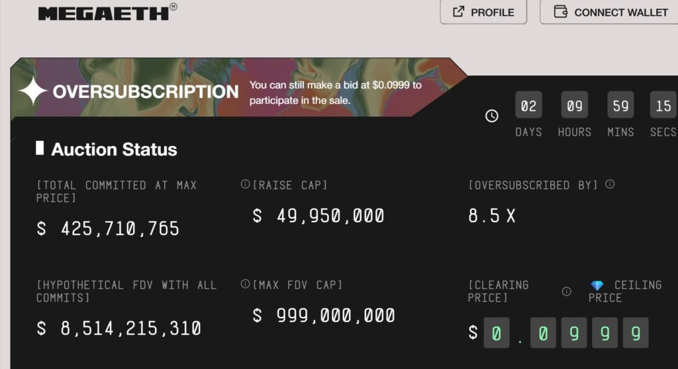Open the info icon after OVERSUBSCRIBED BY

pos(610,184)
